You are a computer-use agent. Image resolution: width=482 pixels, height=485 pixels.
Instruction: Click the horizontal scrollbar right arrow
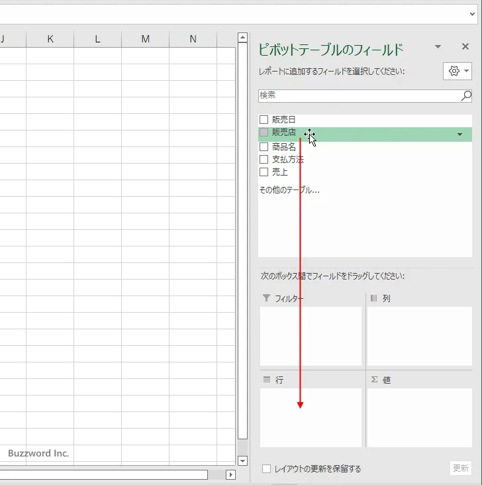coord(230,474)
